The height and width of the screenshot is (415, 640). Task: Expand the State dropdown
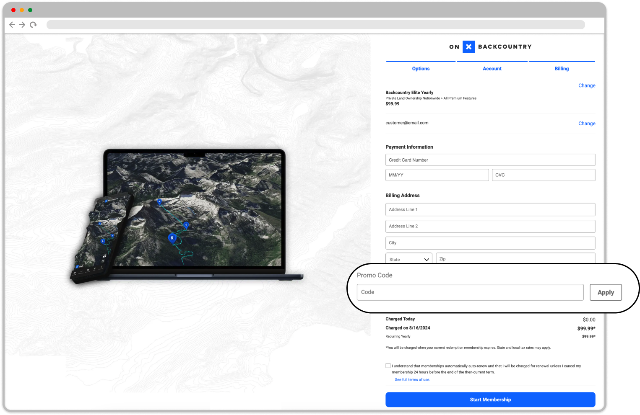point(408,259)
